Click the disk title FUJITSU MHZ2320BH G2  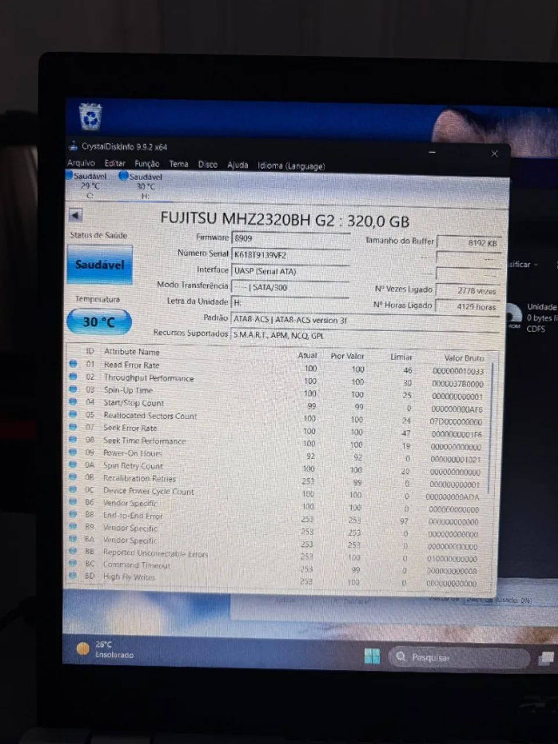click(248, 219)
